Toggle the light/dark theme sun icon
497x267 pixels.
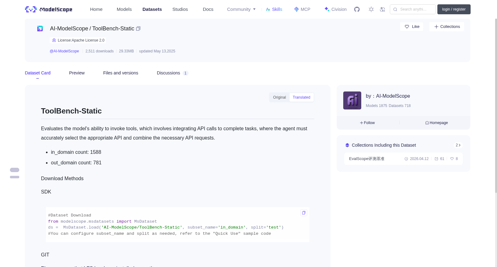pyautogui.click(x=371, y=9)
